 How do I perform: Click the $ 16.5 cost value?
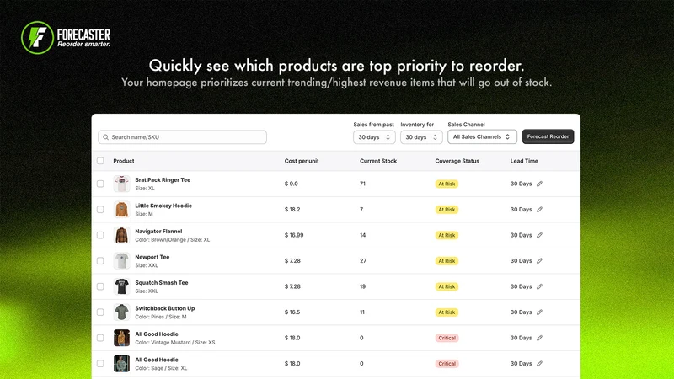tap(292, 312)
